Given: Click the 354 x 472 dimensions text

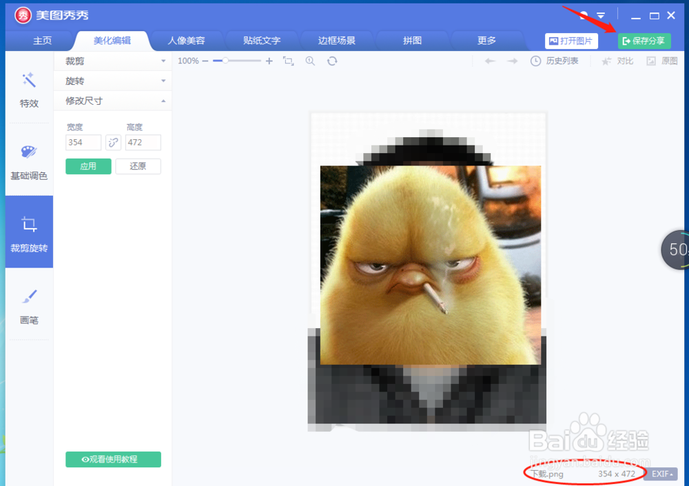Looking at the screenshot, I should click(x=617, y=474).
